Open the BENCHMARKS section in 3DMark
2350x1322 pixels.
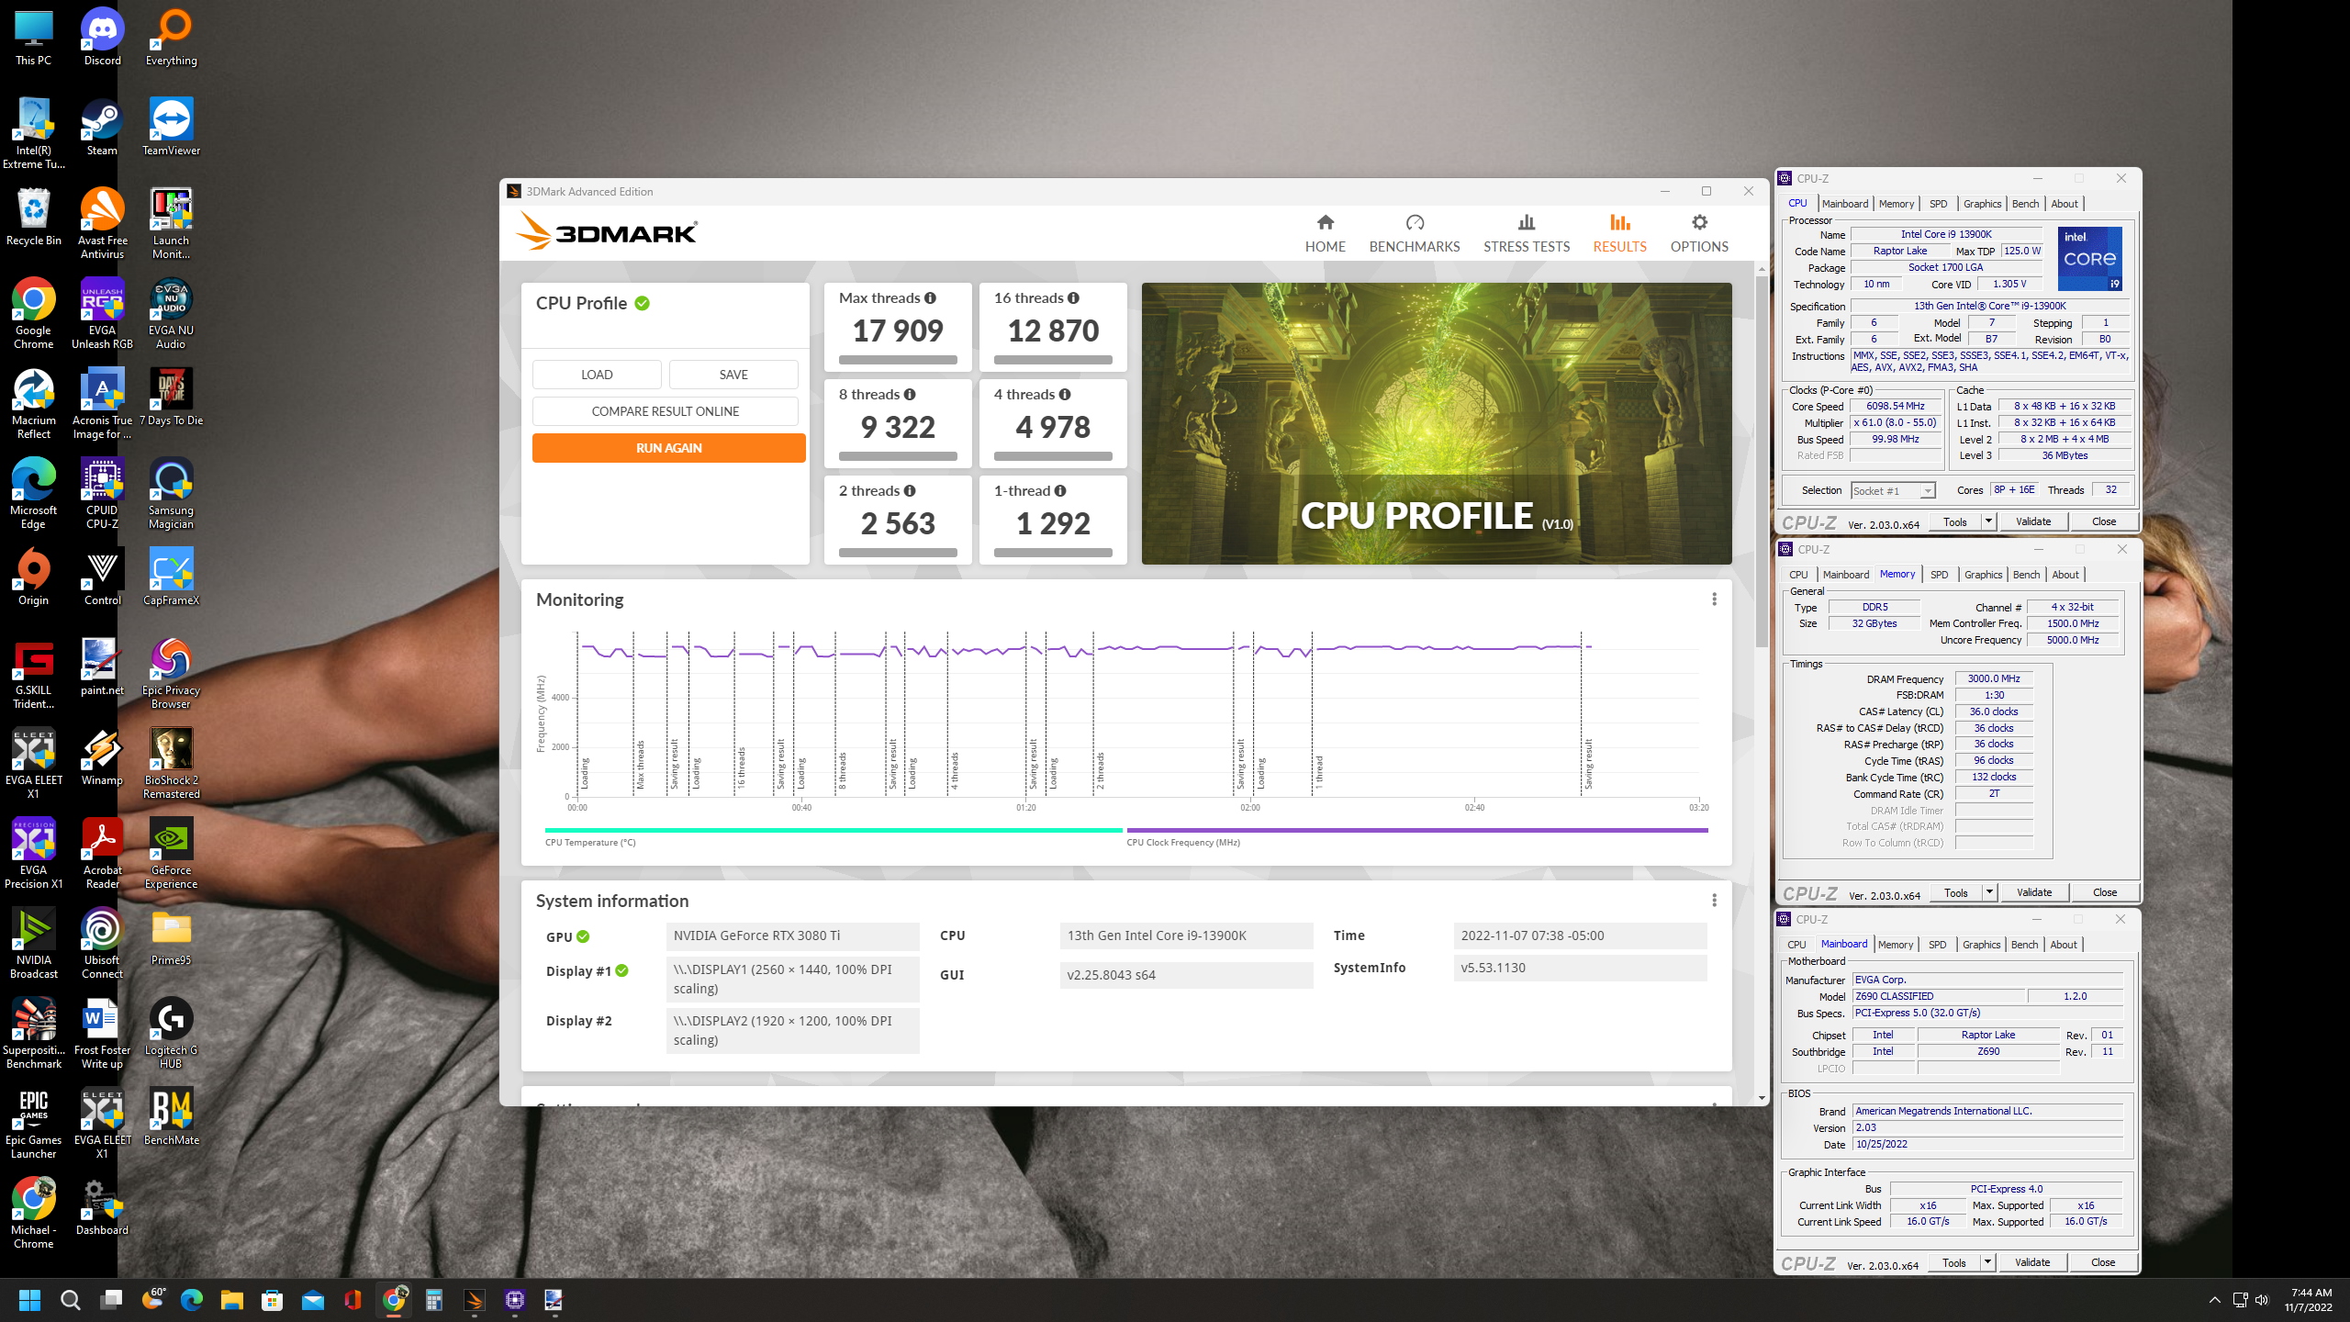(x=1414, y=233)
